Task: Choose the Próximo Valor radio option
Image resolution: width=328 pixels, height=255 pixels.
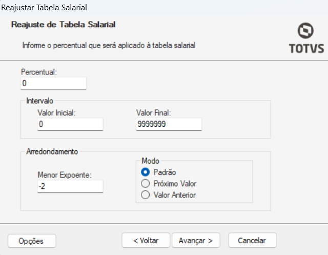Action: (145, 183)
